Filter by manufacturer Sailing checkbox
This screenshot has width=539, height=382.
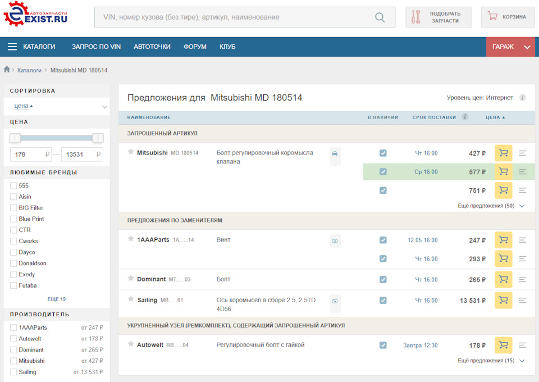(x=13, y=372)
